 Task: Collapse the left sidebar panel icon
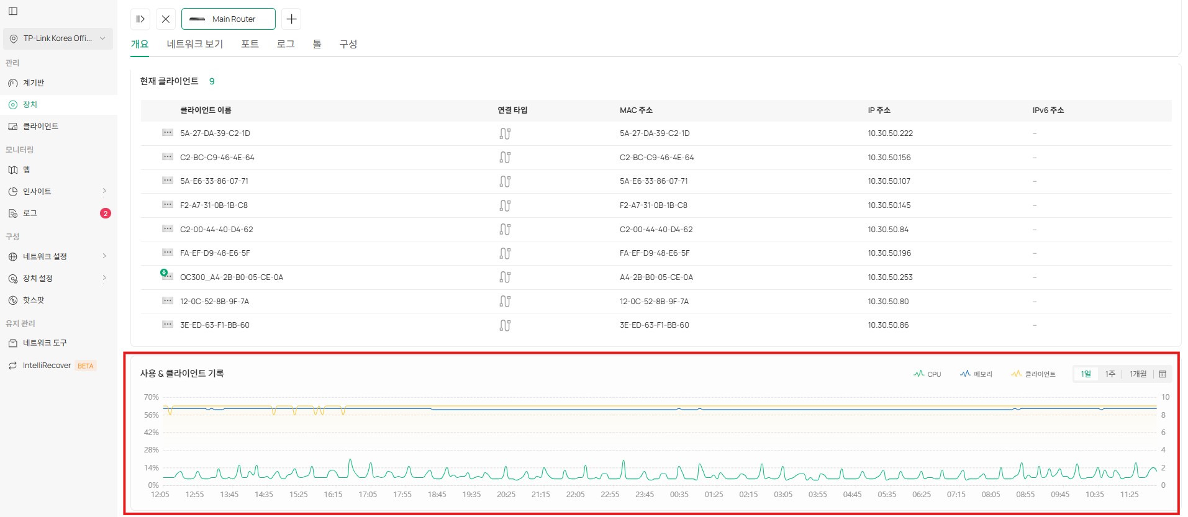pos(13,11)
